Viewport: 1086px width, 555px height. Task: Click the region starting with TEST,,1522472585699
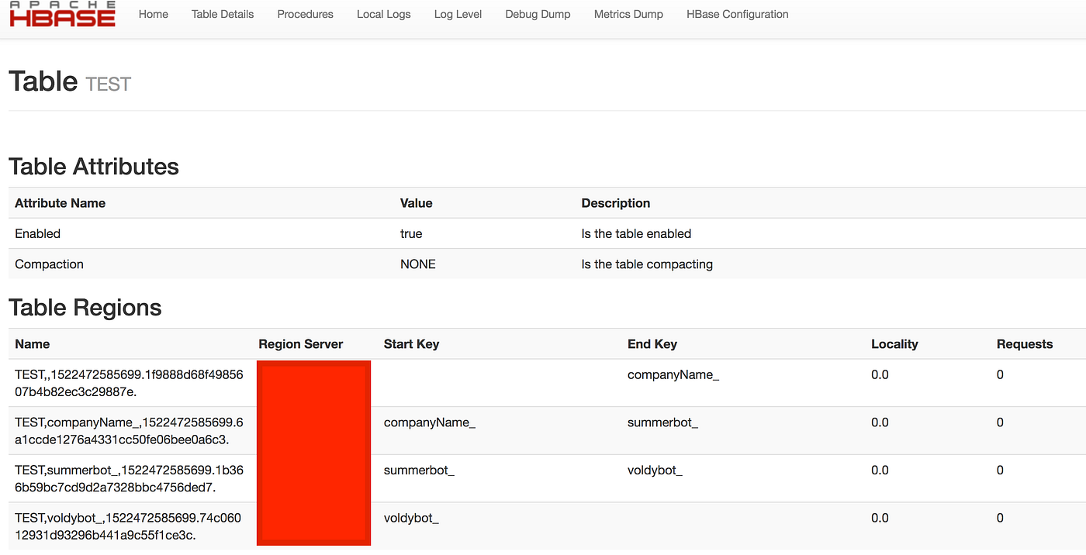[128, 383]
